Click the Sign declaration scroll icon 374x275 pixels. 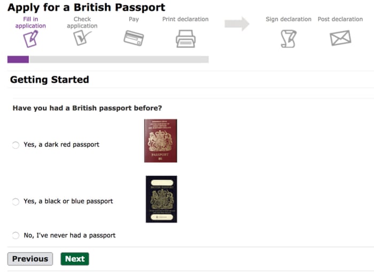289,38
